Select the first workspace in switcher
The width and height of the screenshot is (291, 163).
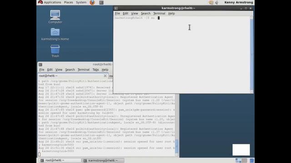click(x=238, y=160)
